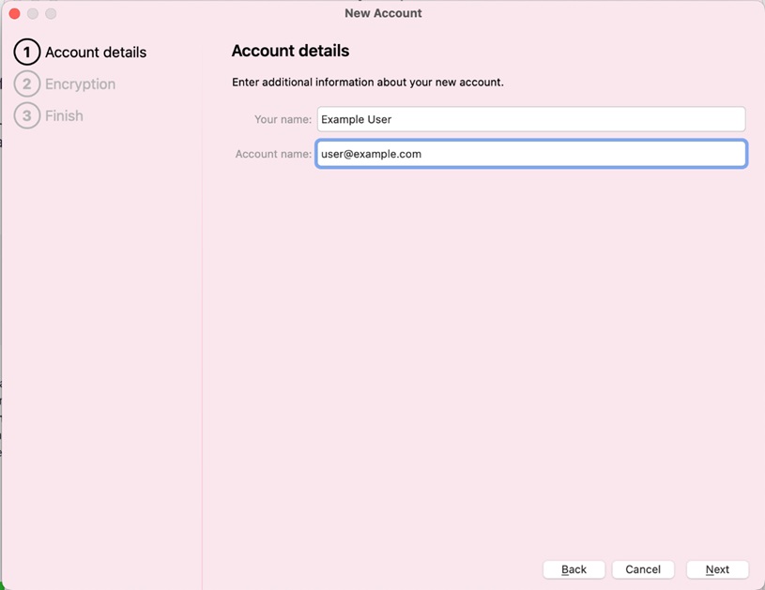
Task: Click the step 1 circle icon
Action: click(x=27, y=53)
